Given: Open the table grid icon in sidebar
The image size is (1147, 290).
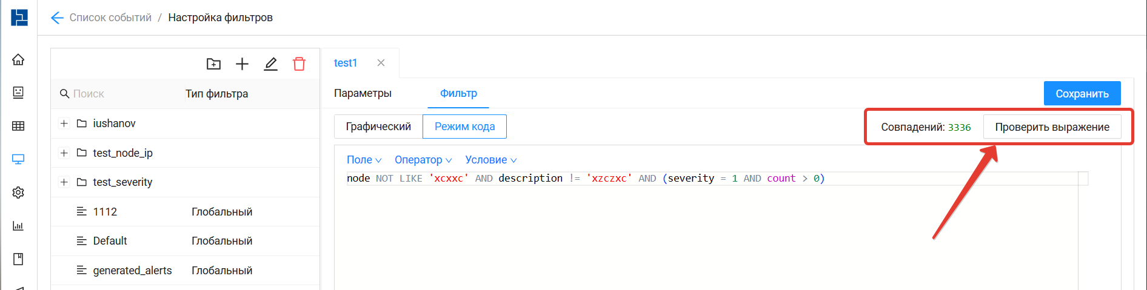Looking at the screenshot, I should pyautogui.click(x=18, y=126).
